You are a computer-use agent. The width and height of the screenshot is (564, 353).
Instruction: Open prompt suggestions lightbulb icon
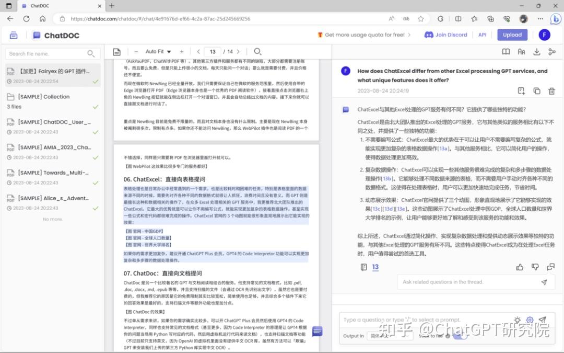(x=517, y=320)
